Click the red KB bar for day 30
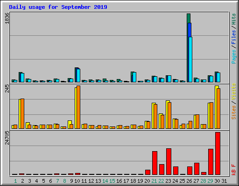This screenshot has height=186, width=239. click(x=218, y=153)
